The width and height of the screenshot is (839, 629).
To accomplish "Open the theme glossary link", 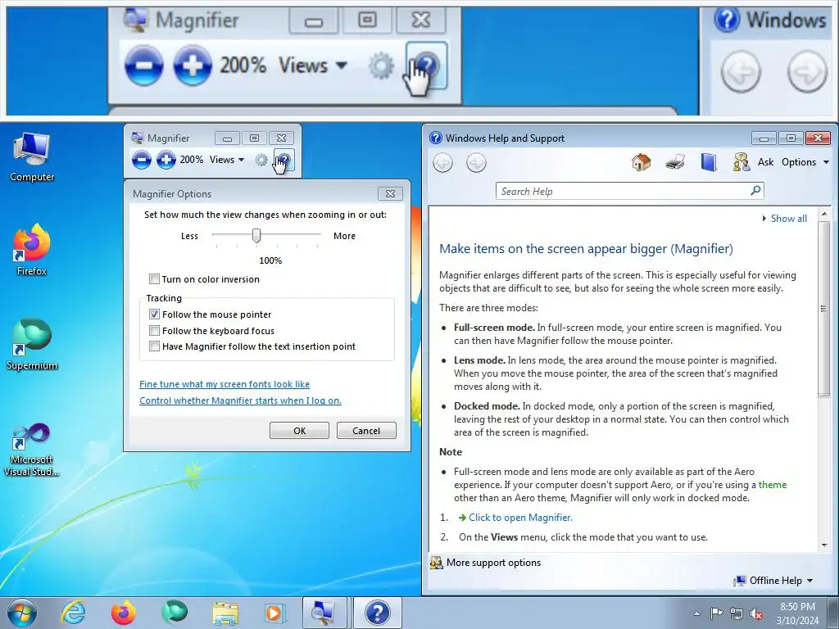I will tap(772, 485).
